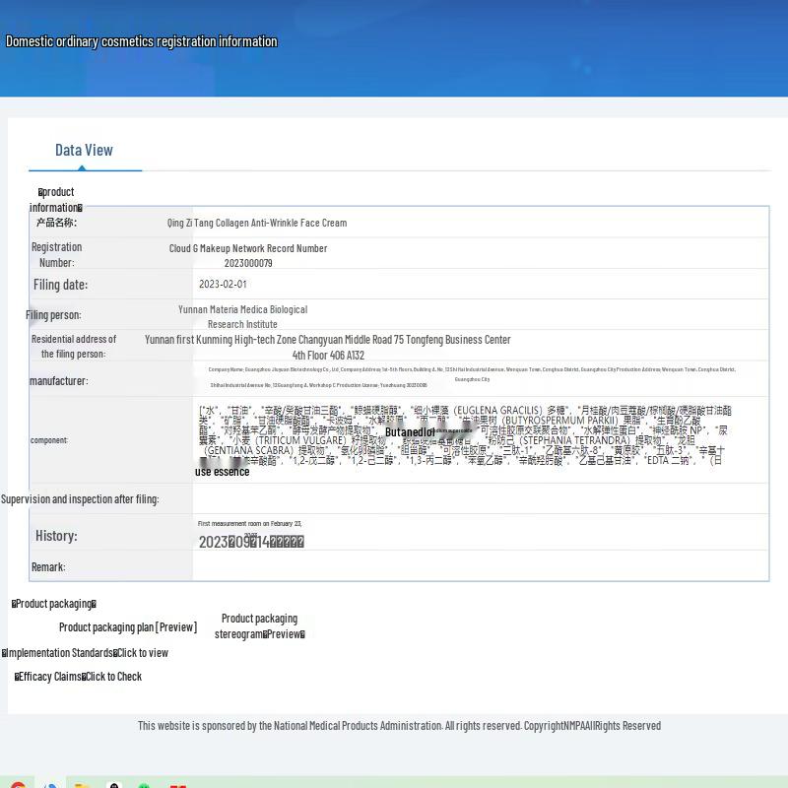The image size is (788, 788).
Task: Switch to the Data View tab
Action: pyautogui.click(x=84, y=151)
